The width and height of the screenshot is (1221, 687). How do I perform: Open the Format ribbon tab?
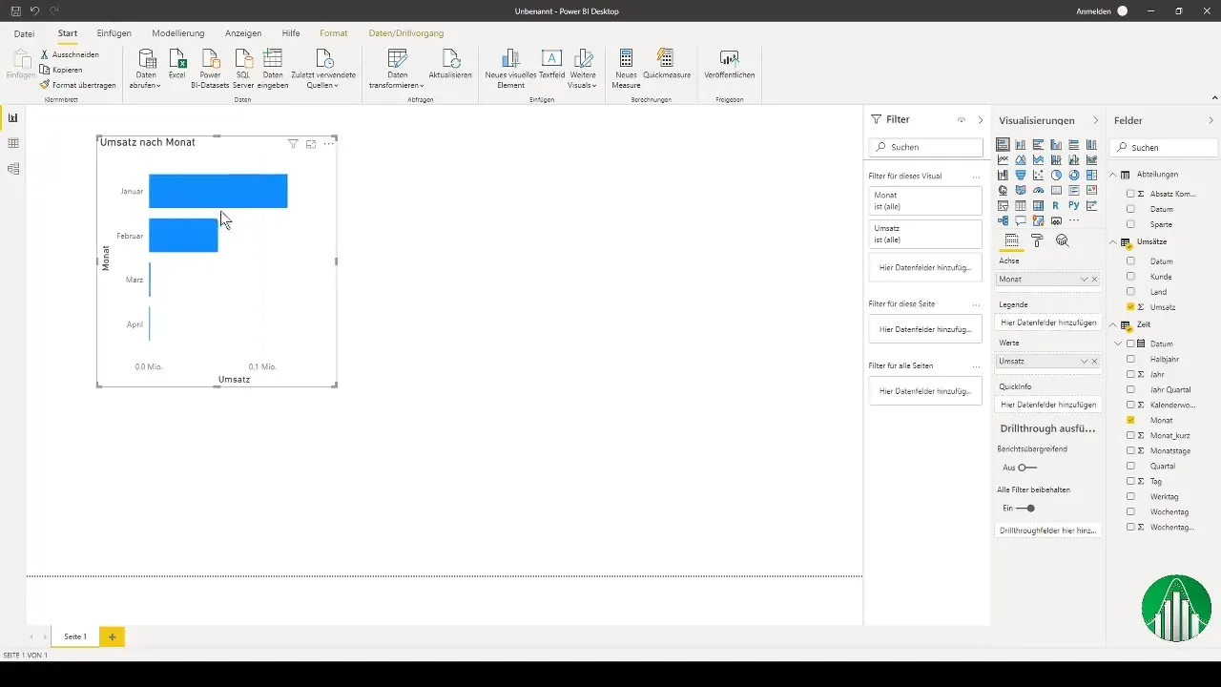pyautogui.click(x=334, y=33)
